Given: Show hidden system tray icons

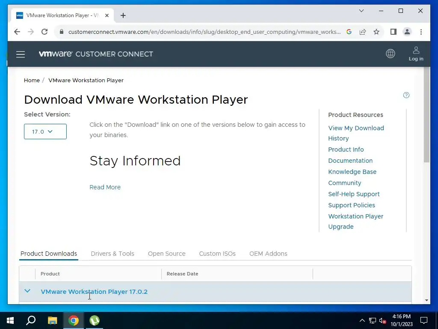Looking at the screenshot, I should [362, 320].
